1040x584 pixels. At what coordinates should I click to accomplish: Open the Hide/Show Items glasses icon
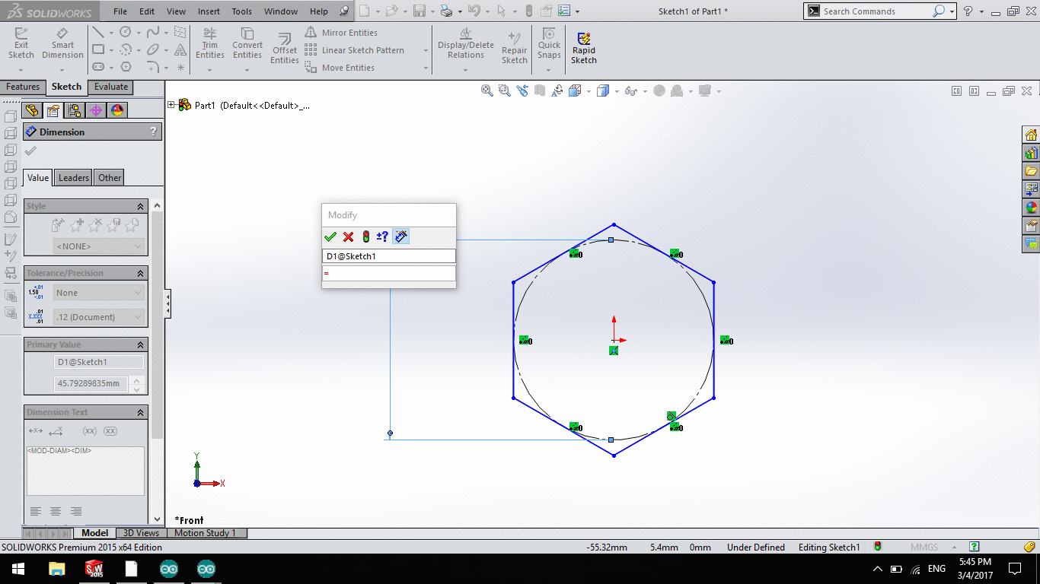click(631, 90)
